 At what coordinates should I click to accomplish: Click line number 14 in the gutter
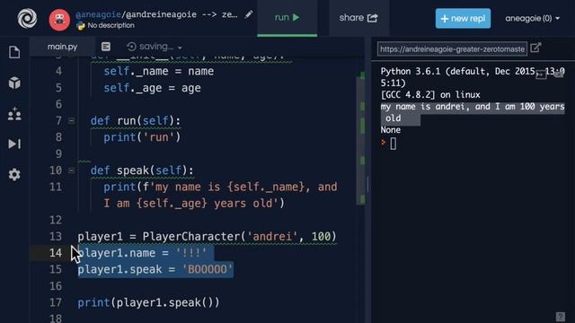pyautogui.click(x=56, y=253)
